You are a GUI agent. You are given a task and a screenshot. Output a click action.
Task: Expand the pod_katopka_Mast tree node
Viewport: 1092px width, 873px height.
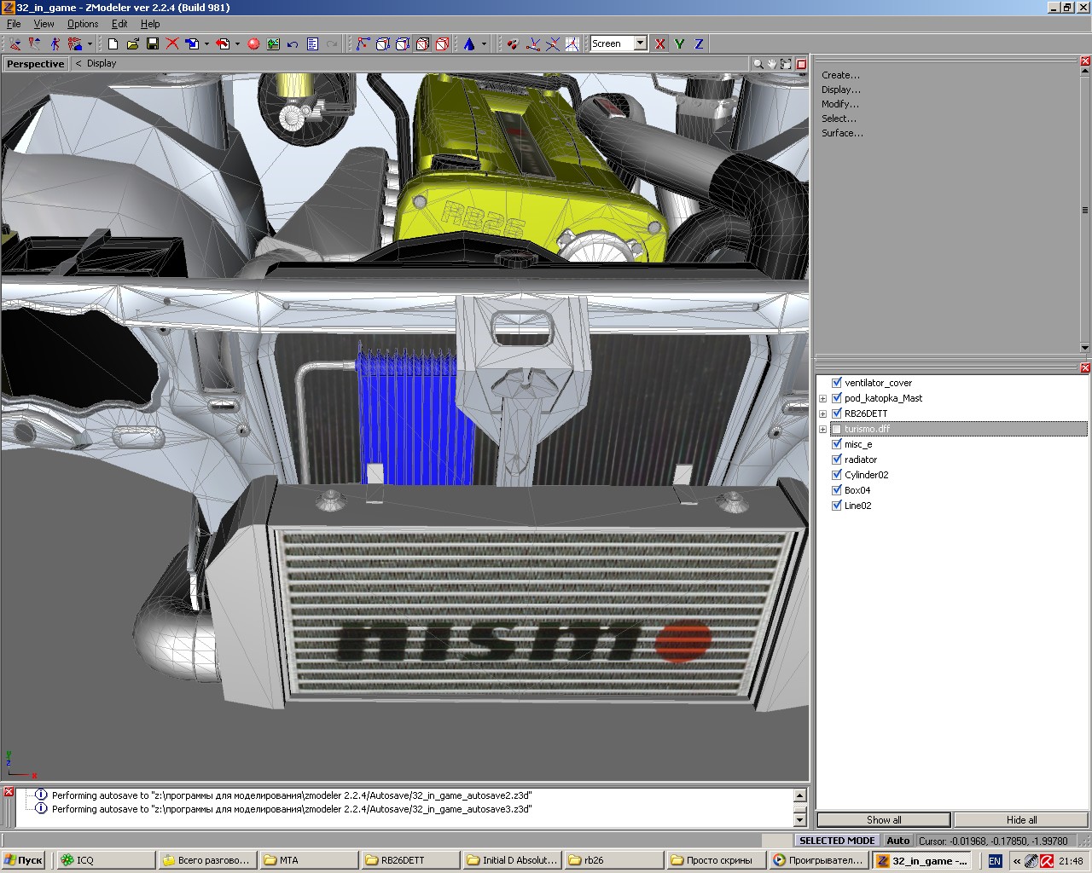coord(823,398)
